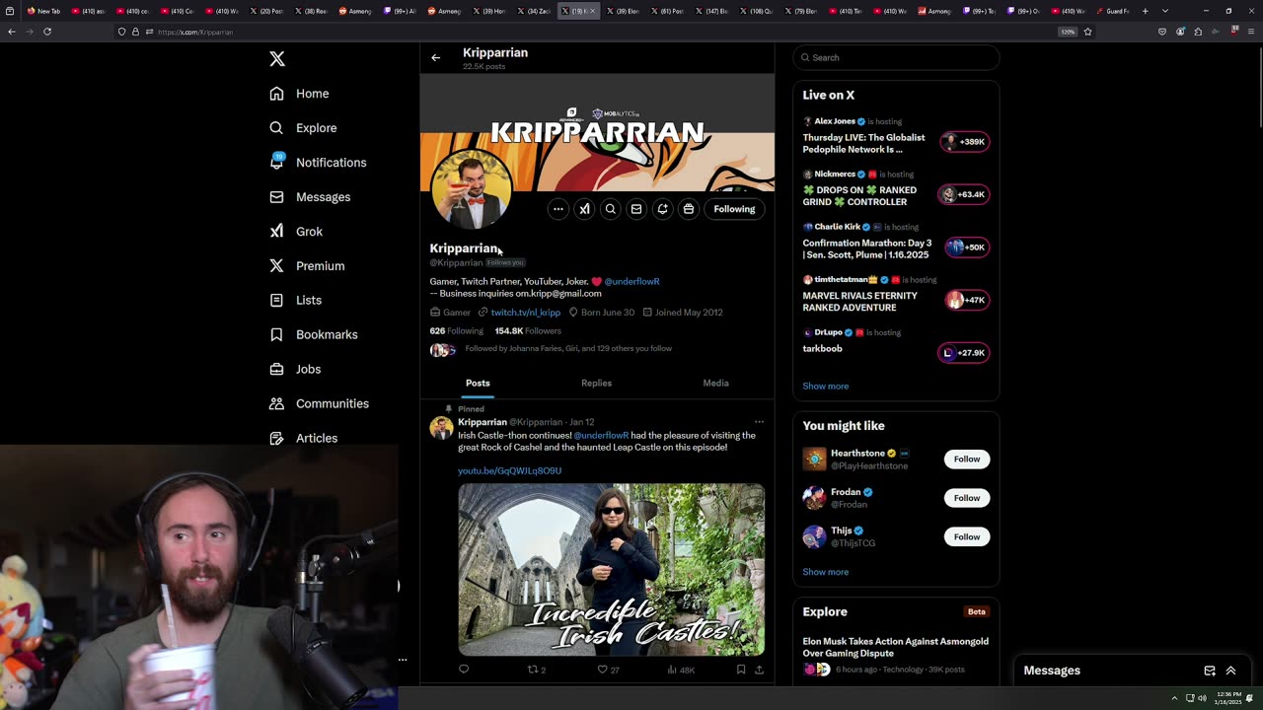Screen dimensions: 1263x710
Task: Show more Live on X broadcasts
Action: click(x=825, y=387)
